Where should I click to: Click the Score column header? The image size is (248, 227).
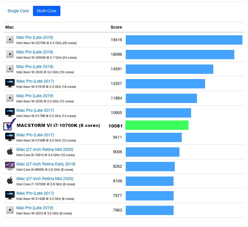tap(116, 27)
